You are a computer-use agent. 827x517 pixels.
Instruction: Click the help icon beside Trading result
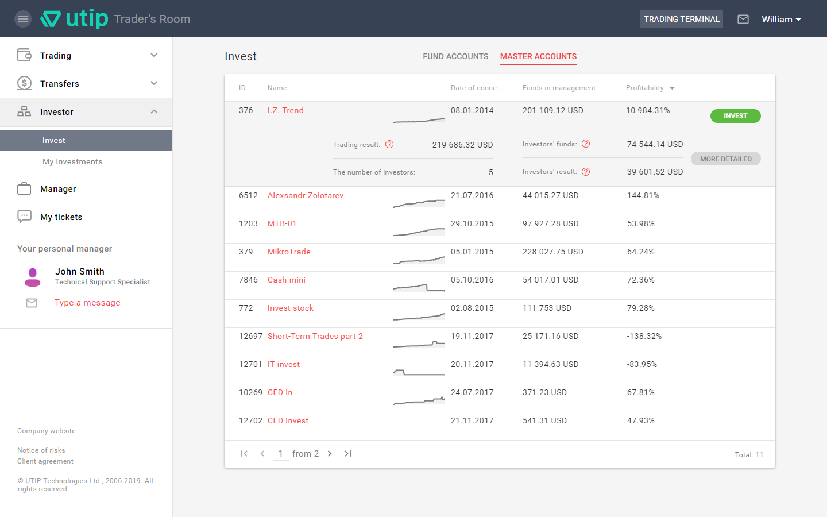click(389, 144)
